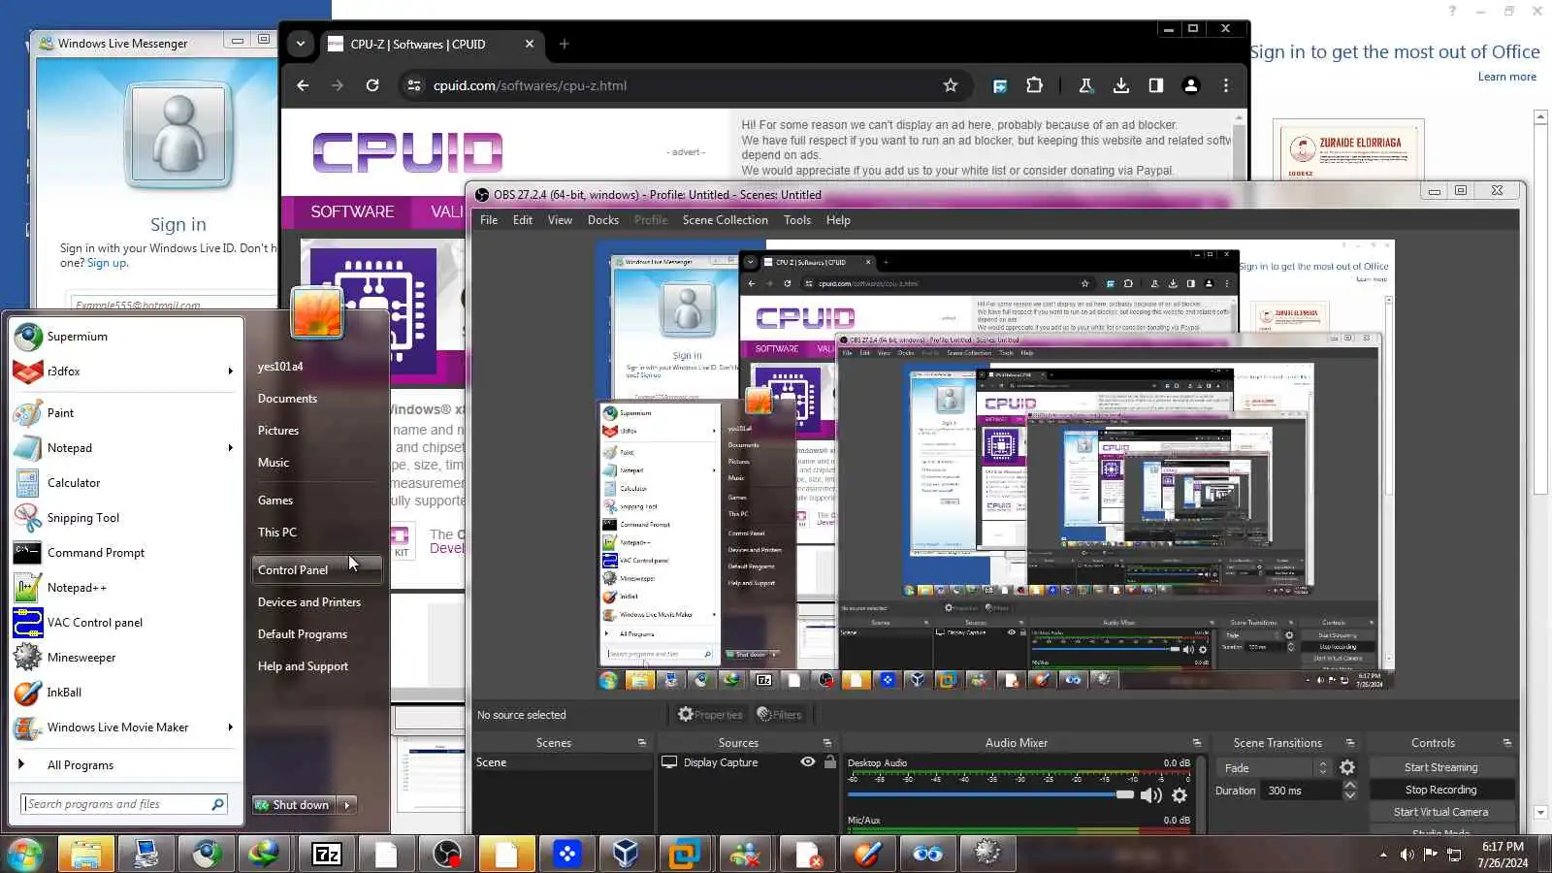
Task: Open scene transition properties gear
Action: [x=1347, y=767]
